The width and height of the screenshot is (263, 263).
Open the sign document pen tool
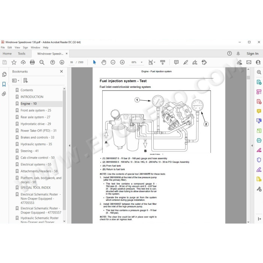(x=195, y=62)
